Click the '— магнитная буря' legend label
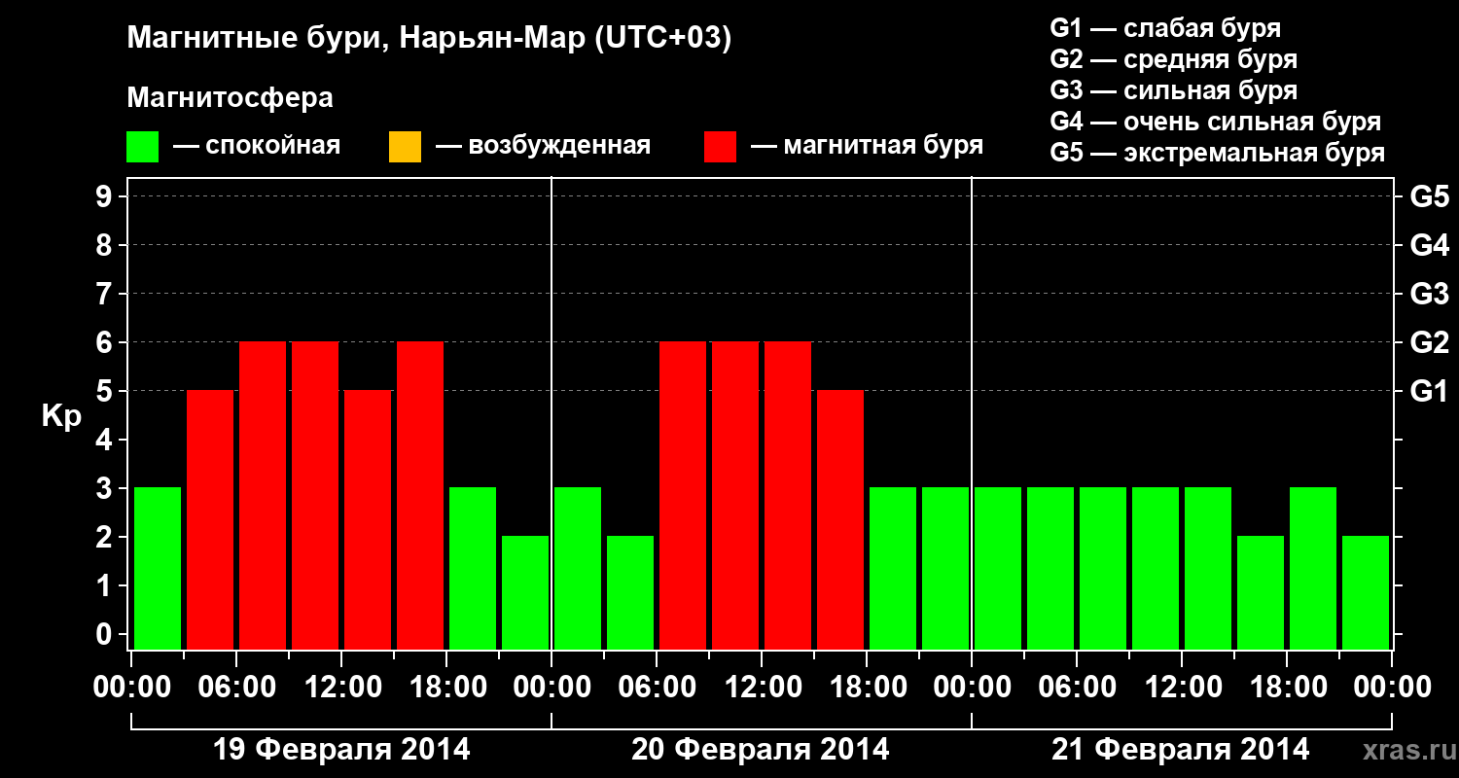Screen dimensions: 1459x778 coord(868,146)
